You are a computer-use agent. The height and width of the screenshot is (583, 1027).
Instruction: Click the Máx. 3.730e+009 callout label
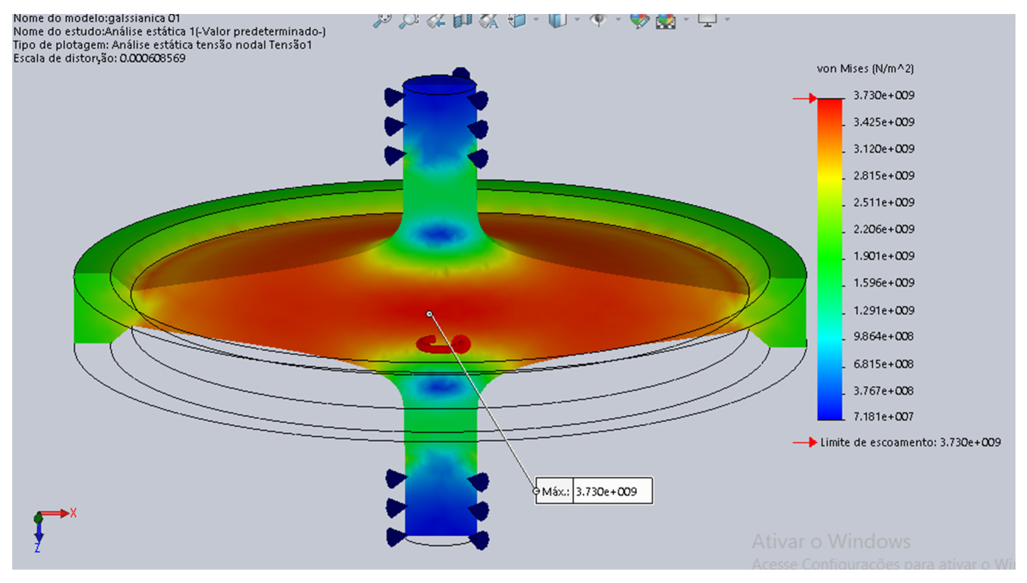point(594,491)
